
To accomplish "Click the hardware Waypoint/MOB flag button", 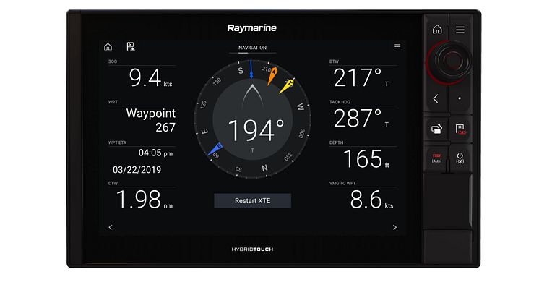I will click(460, 129).
